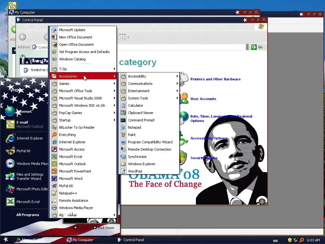The width and height of the screenshot is (325, 244).
Task: Click the Windows Catalog icon
Action: (x=54, y=59)
